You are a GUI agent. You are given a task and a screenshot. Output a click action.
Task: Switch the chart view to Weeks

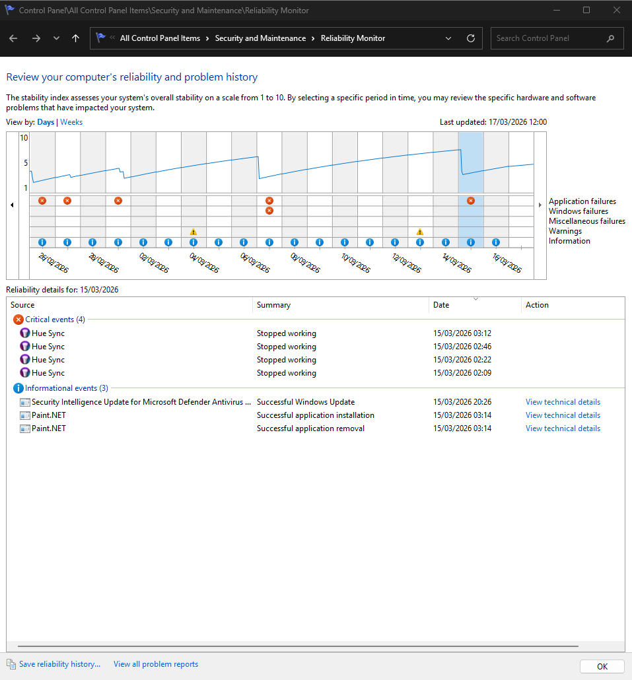(x=71, y=122)
